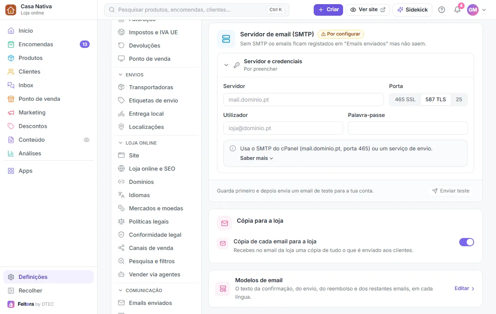Click the Enviar teste button
Viewport: 496px width, 314px height.
451,191
